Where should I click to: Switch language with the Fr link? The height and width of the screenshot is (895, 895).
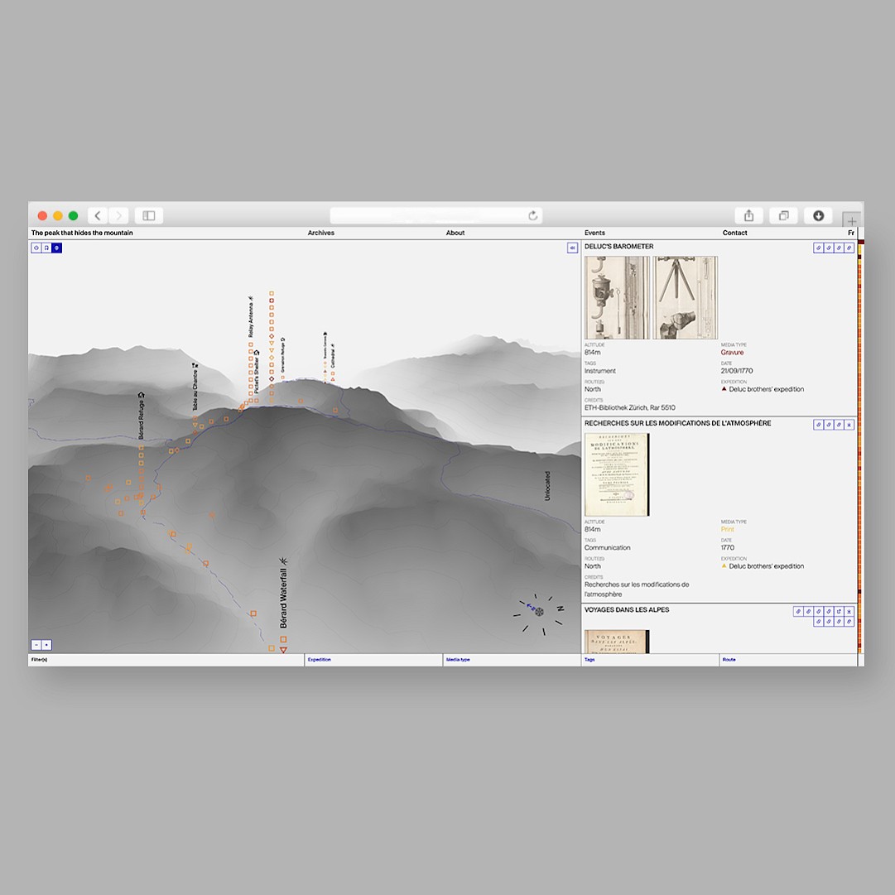coord(850,233)
